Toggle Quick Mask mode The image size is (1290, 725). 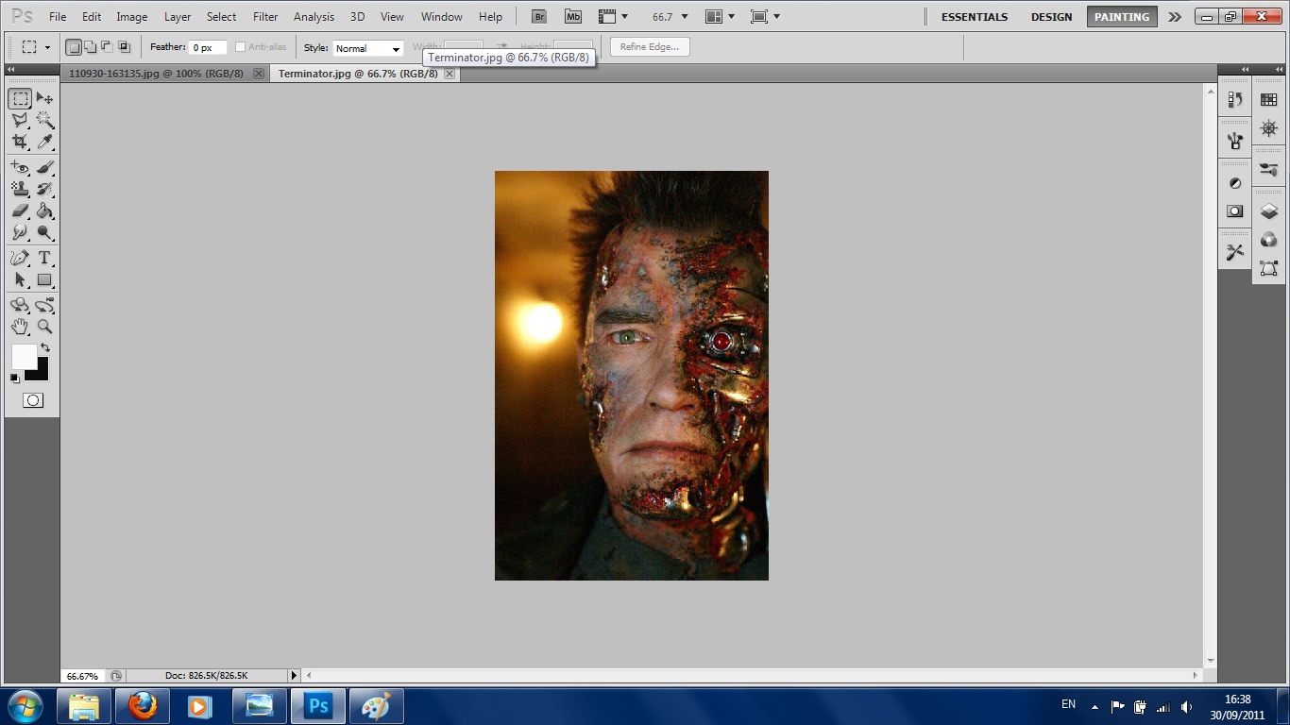point(32,400)
